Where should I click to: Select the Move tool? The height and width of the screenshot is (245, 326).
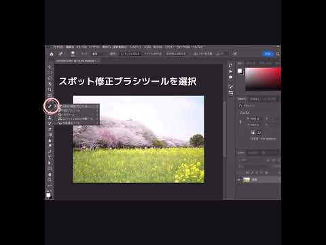(50, 67)
